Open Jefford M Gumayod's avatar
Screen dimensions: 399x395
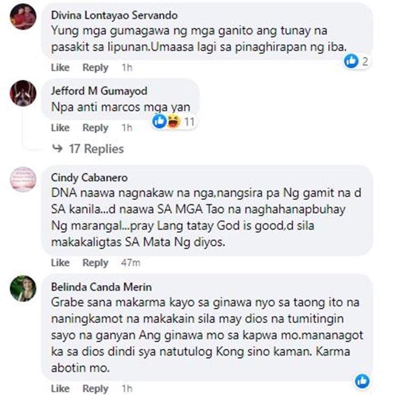[23, 93]
